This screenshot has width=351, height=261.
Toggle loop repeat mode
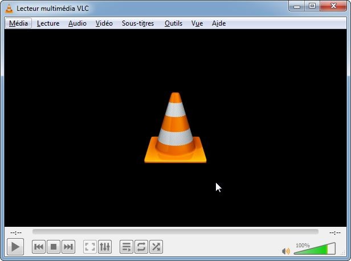point(141,247)
